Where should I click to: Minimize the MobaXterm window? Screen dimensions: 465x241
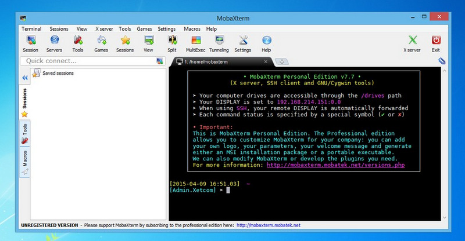(x=413, y=17)
